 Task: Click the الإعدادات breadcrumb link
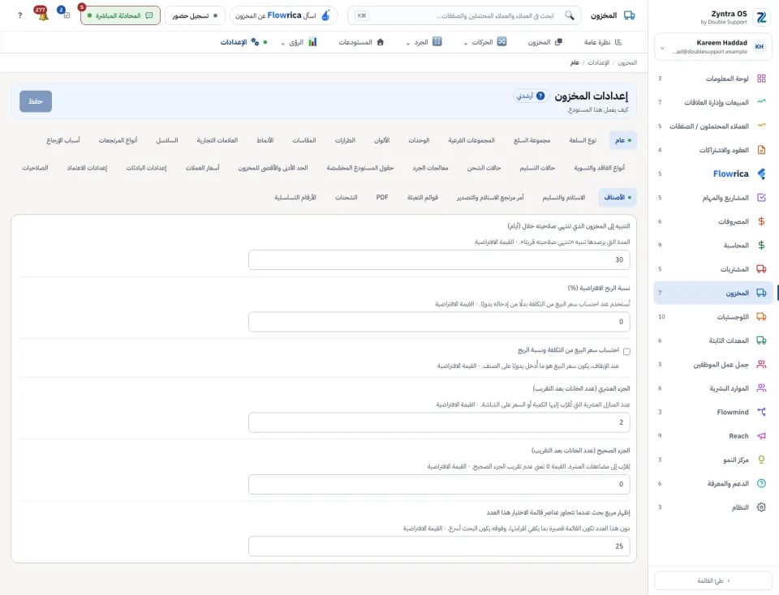point(598,62)
